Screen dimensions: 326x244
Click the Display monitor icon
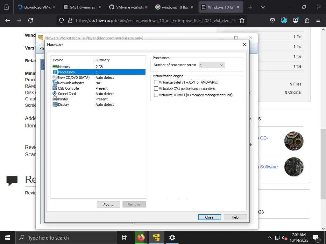[55, 104]
